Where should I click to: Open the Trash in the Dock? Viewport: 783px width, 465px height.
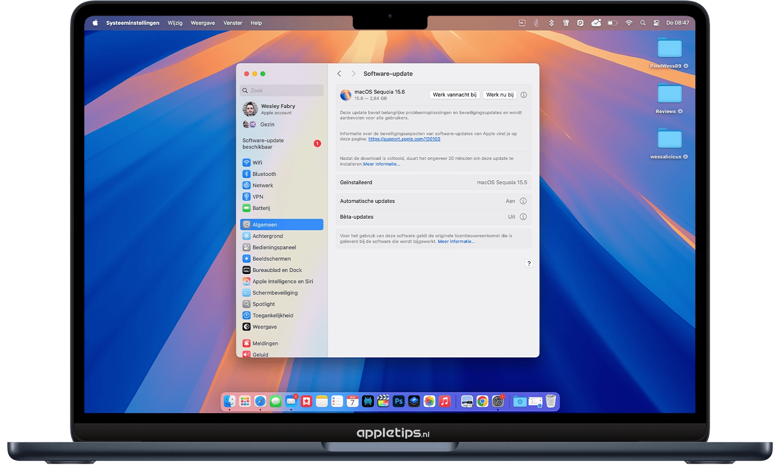click(551, 401)
